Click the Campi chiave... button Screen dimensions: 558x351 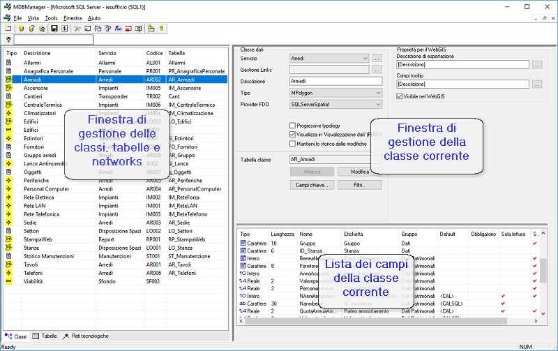[311, 185]
